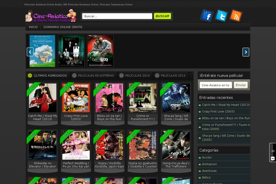Open the Acción category link
The image size is (276, 184).
[x=207, y=157]
